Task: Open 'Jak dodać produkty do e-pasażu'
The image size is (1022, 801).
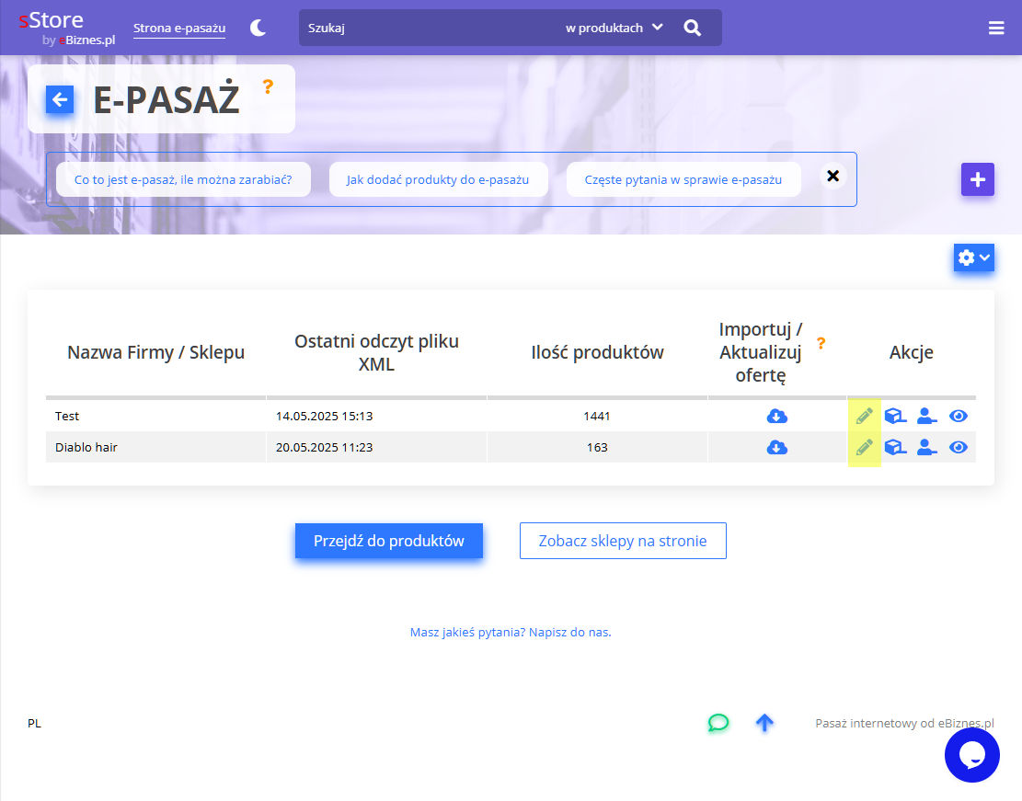Action: (438, 180)
